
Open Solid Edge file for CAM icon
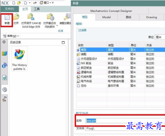[x=31, y=17]
